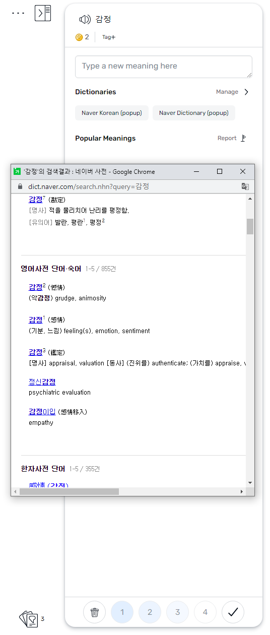Set word status to level 1

(x=122, y=612)
